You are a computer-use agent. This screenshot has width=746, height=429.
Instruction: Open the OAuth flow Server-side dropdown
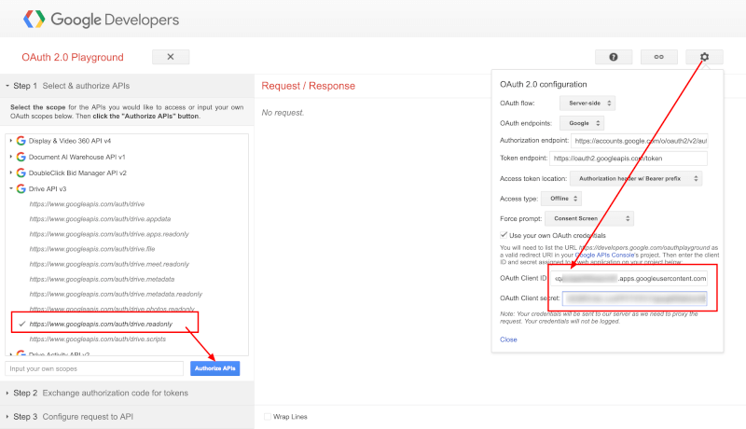point(586,104)
